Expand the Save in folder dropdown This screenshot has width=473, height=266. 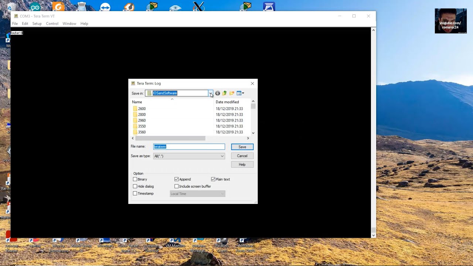pyautogui.click(x=211, y=93)
